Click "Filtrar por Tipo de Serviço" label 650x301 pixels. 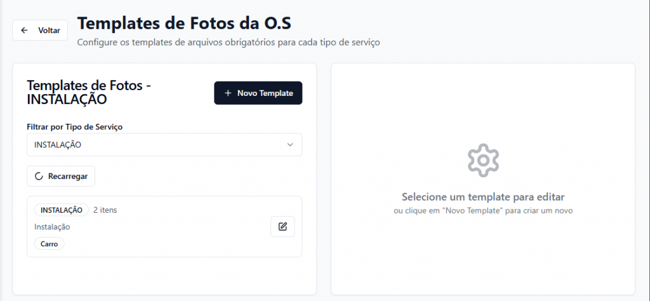coord(74,127)
